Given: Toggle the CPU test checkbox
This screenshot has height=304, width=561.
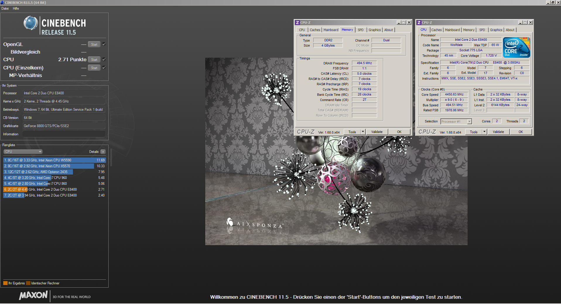Looking at the screenshot, I should [104, 59].
